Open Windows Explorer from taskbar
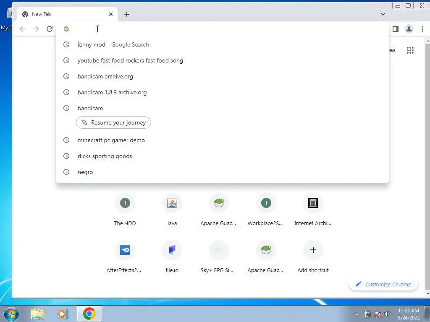430x322 pixels. [37, 314]
